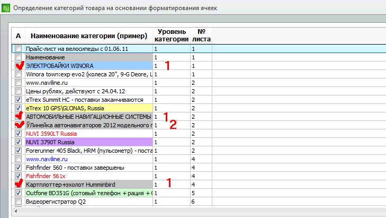Click category level cell of NUVI 3790T row
The width and height of the screenshot is (386, 218).
tap(172, 142)
